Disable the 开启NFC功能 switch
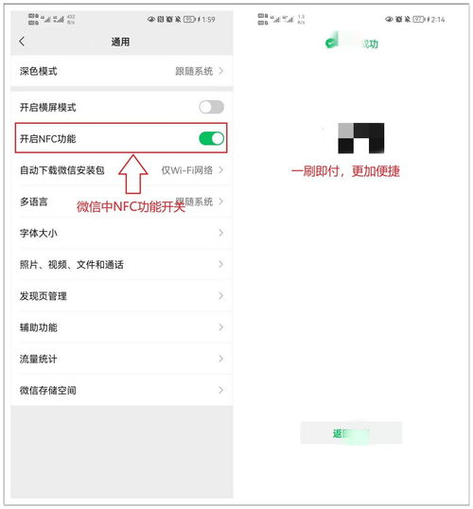The height and width of the screenshot is (509, 473). click(x=211, y=139)
